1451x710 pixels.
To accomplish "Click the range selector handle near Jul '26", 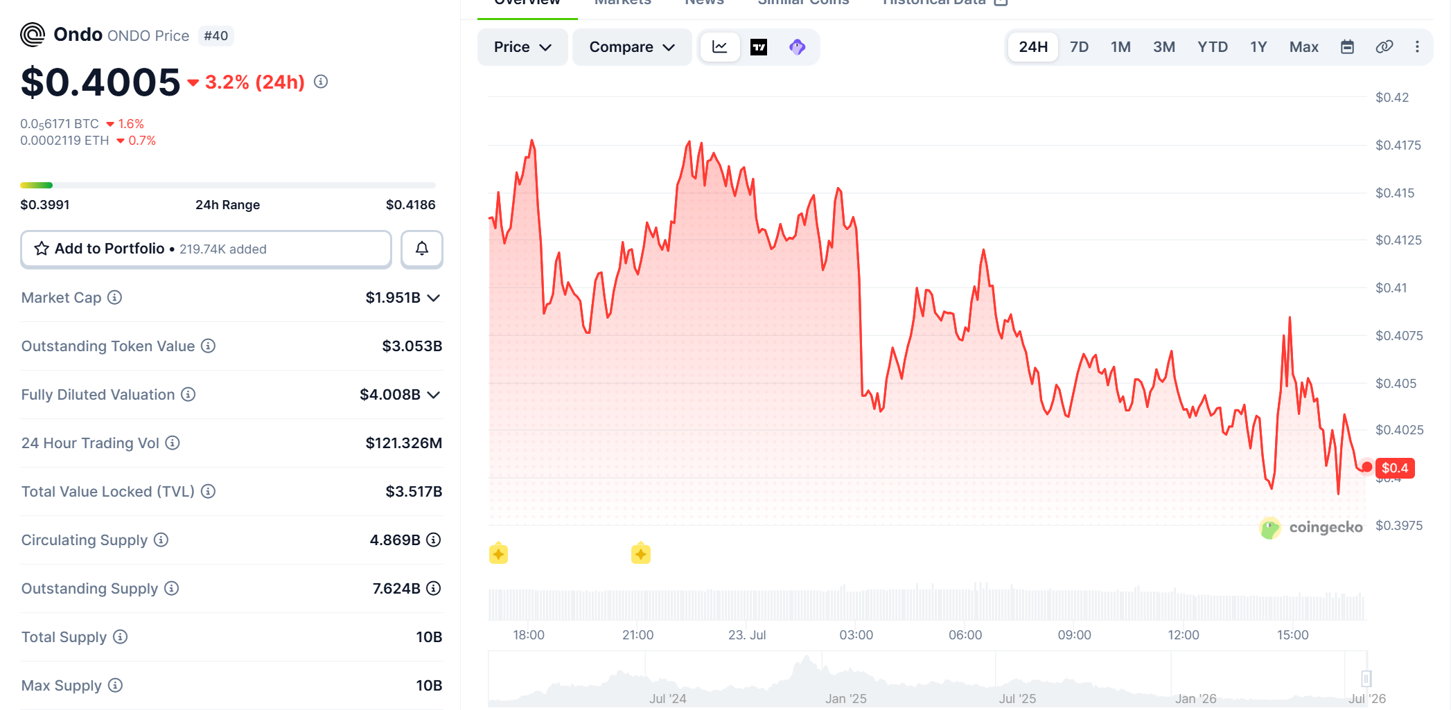I will (1366, 679).
